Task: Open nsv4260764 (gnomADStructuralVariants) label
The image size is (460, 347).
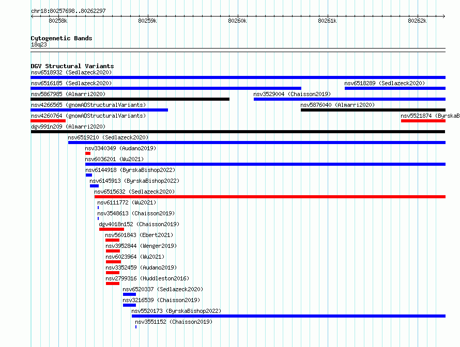Action: 88,116
